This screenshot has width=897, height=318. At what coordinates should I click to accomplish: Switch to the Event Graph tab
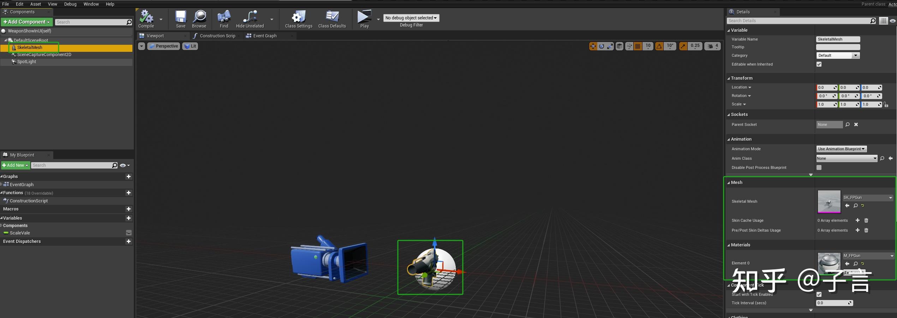tap(264, 36)
